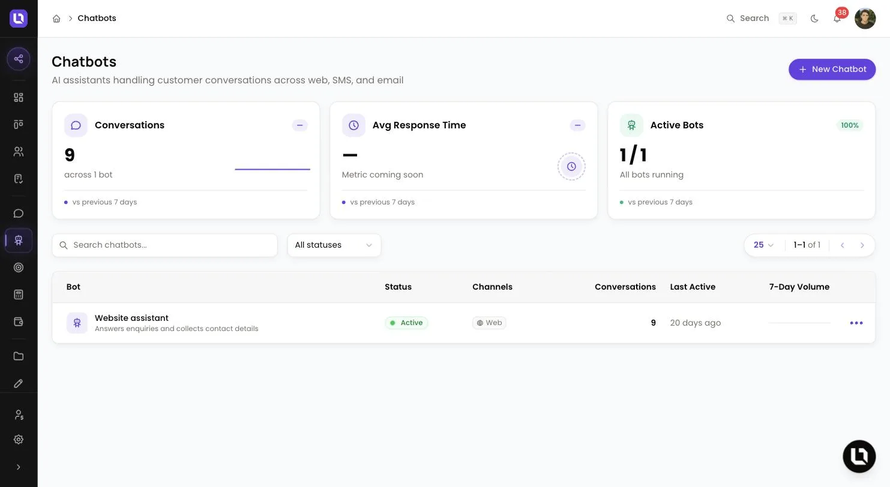890x487 pixels.
Task: Expand the sidebar with the arrow icon
Action: 19,467
